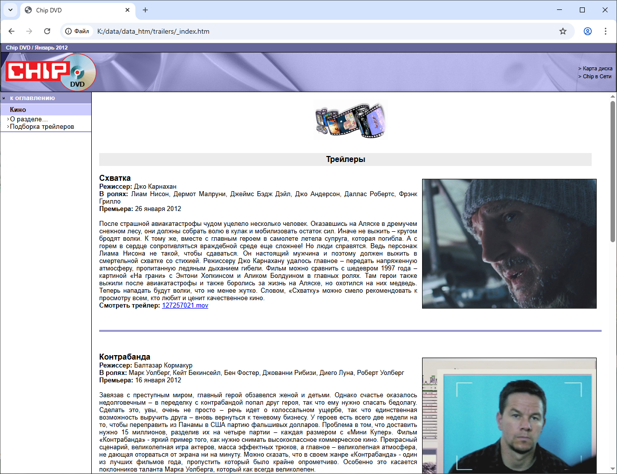Open the Карта диска link
The image size is (617, 474).
pyautogui.click(x=597, y=68)
